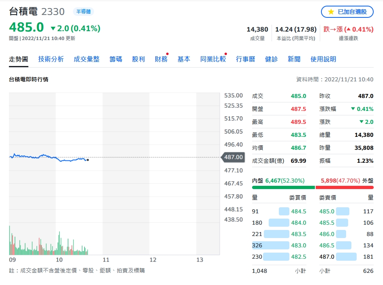Toggle the 已加自選股 watchlist button
The height and width of the screenshot is (285, 383).
(347, 12)
